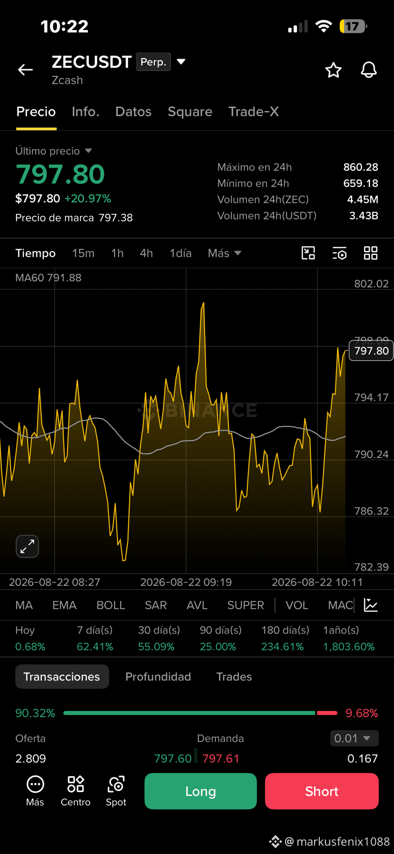
Task: Tap the Precio de marca 797.38 text
Action: [x=74, y=218]
